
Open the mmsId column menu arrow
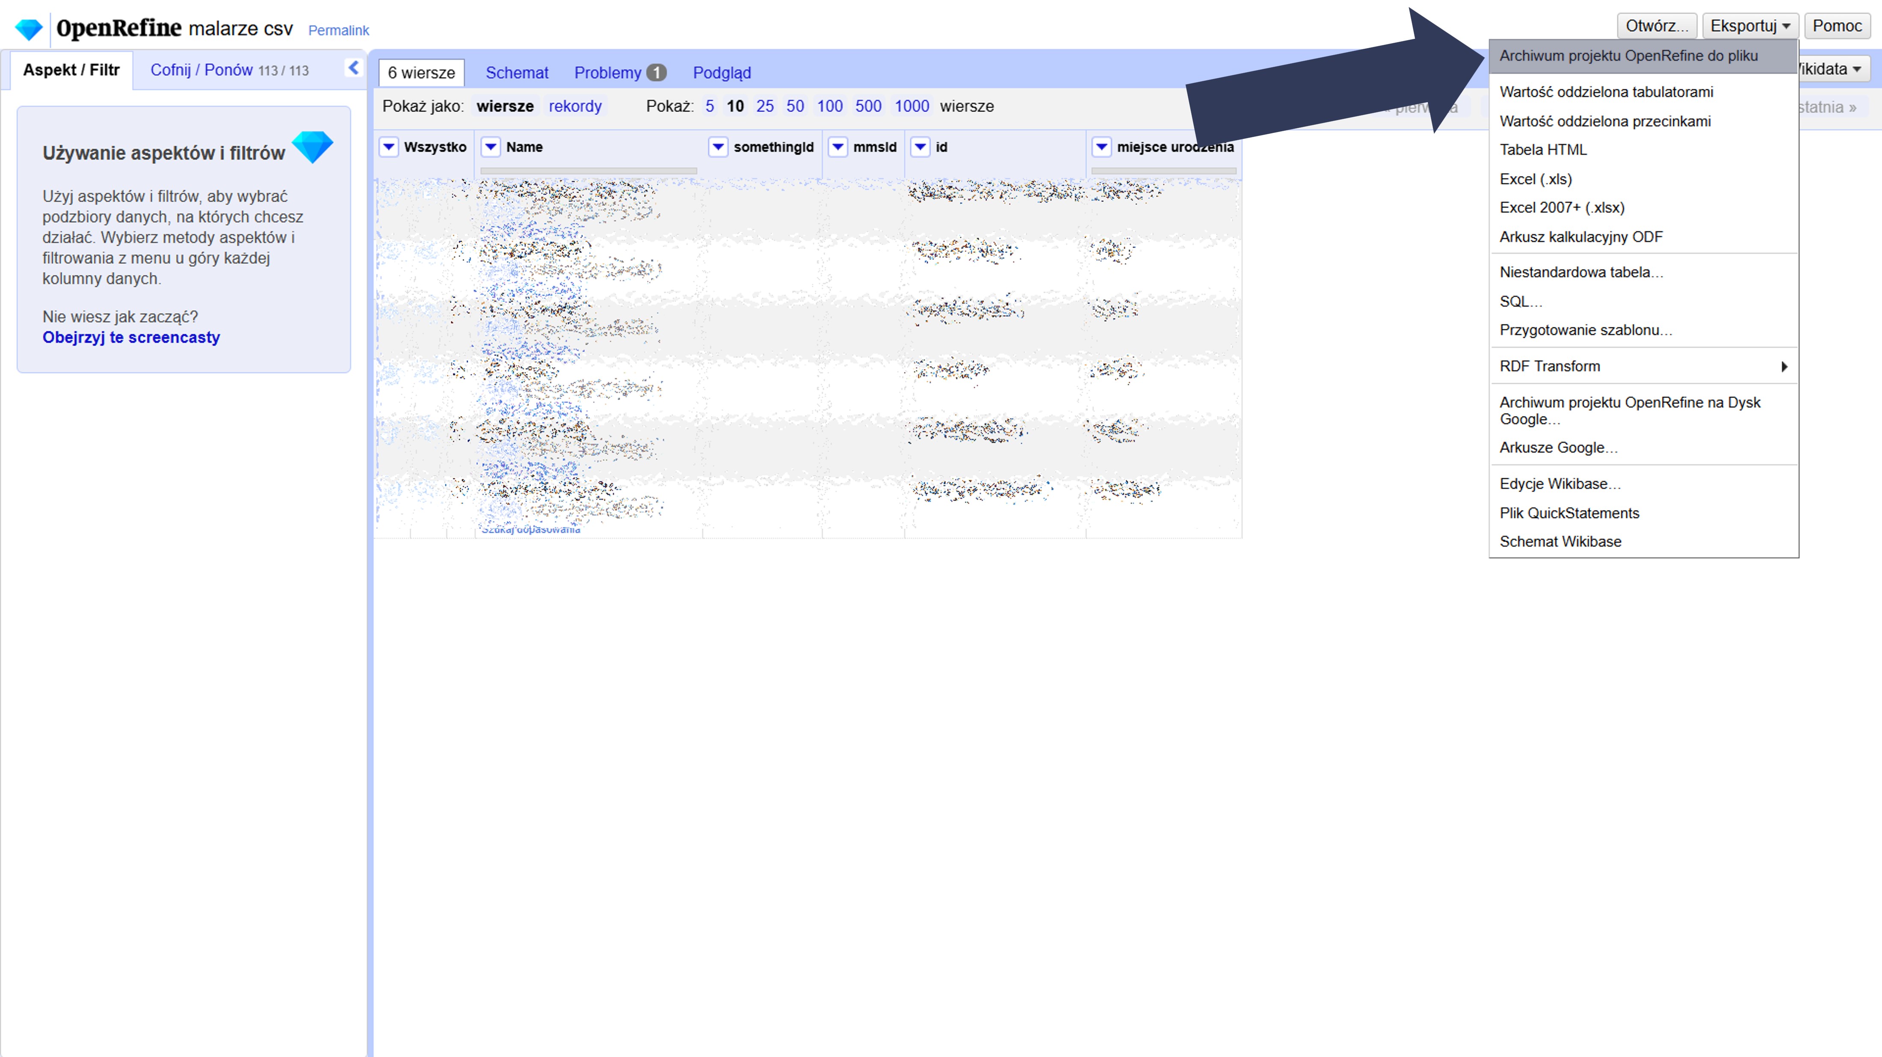(838, 147)
